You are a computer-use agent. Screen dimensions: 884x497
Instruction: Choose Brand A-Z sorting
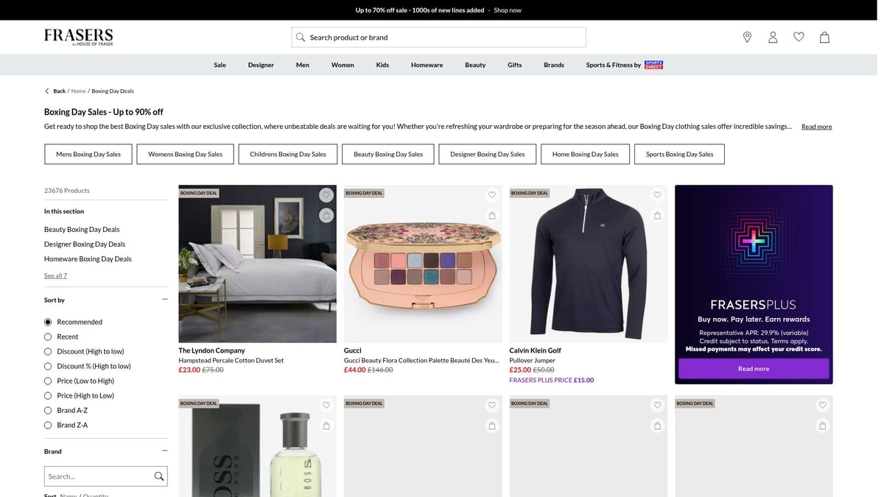point(48,410)
